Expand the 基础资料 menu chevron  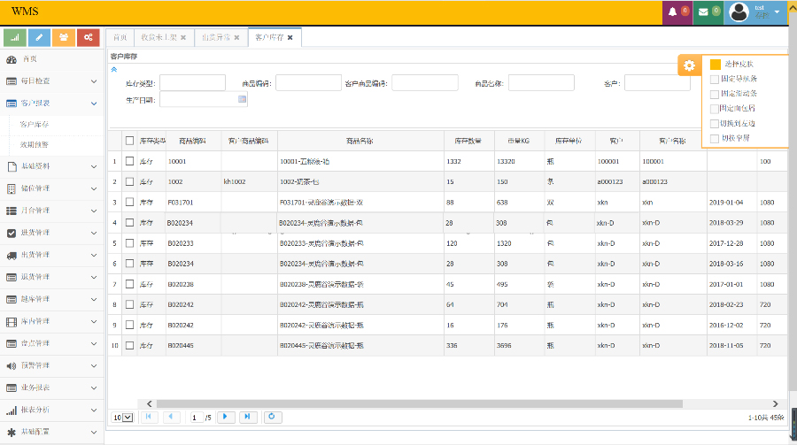[x=94, y=166]
